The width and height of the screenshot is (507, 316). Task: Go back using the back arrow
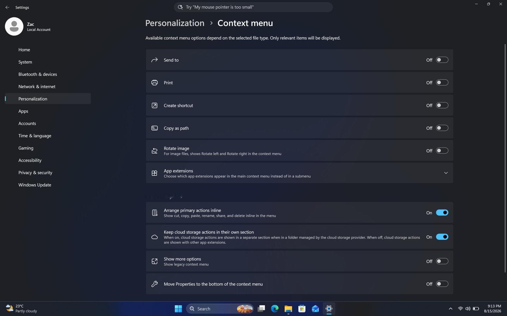point(7,7)
